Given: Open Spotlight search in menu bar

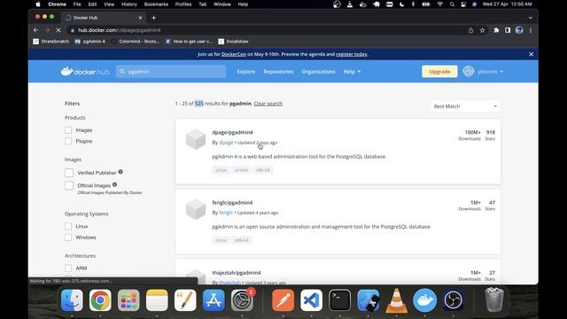Looking at the screenshot, I should click(452, 4).
